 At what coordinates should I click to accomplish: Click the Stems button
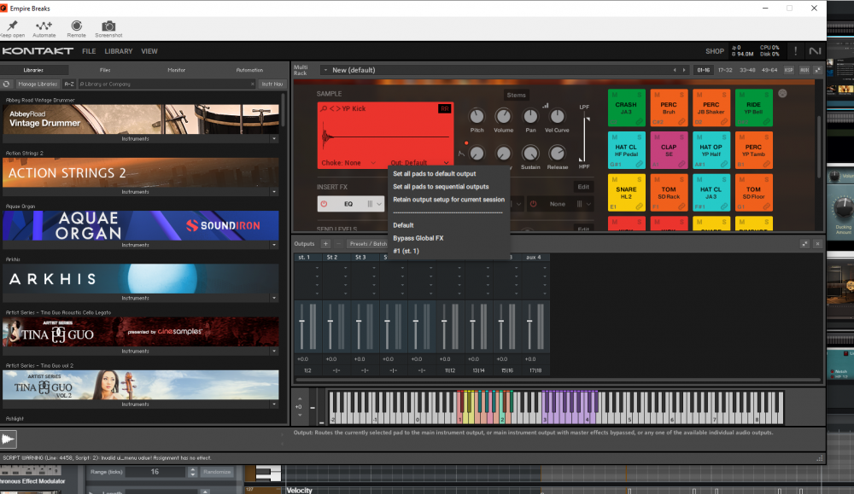coord(516,95)
